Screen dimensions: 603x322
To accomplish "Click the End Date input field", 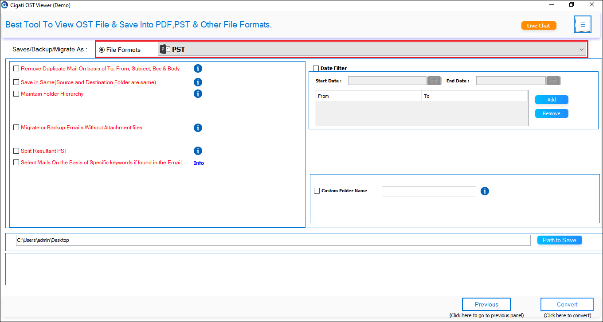I will (511, 81).
